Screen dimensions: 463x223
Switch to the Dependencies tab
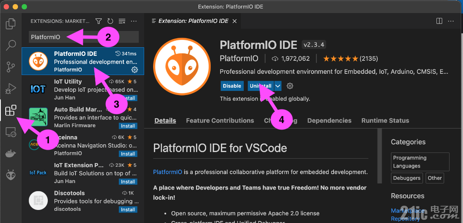pos(329,120)
